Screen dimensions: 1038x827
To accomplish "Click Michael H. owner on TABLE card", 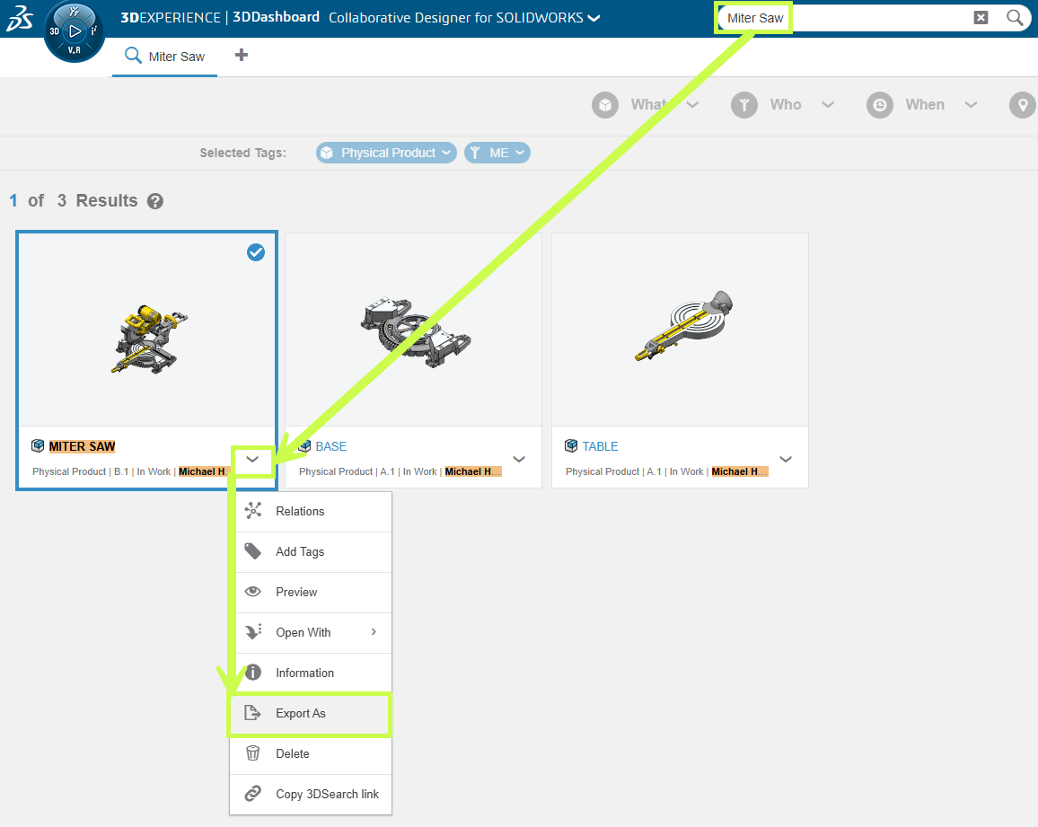I will click(740, 471).
